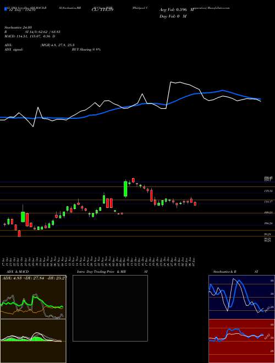Click the BUY Slowing @ 8% signal text
Image resolution: width=275 pixels, height=363 pixels.
pyautogui.click(x=86, y=50)
